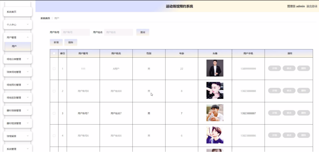
Task: Check the row 4 checkbox (用户账号6)
Action: (x=54, y=136)
